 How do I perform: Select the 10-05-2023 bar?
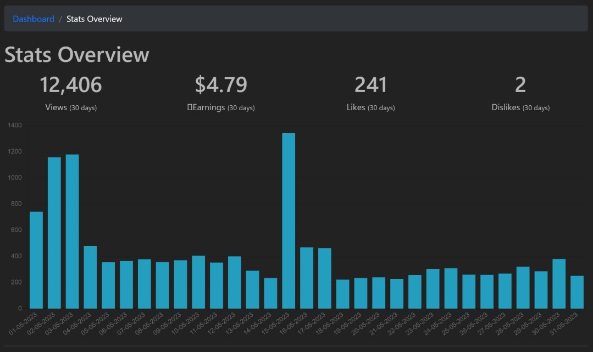point(198,282)
